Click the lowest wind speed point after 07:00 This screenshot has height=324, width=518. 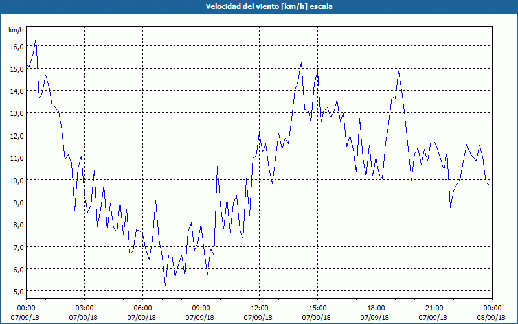coord(165,286)
